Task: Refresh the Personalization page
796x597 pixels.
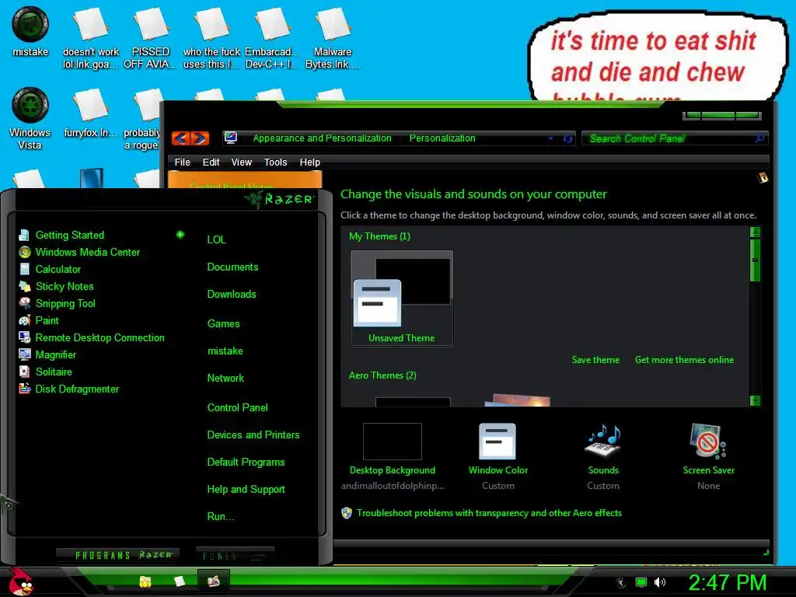Action: (567, 138)
